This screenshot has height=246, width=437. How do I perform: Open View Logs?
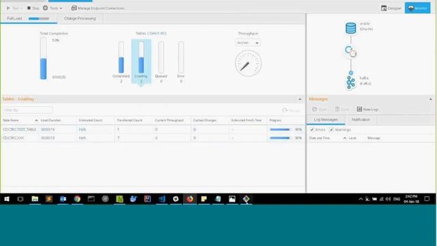(367, 109)
